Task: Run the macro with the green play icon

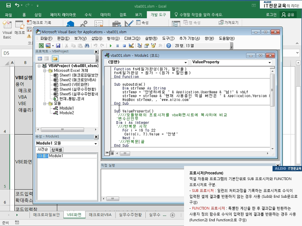Action: (111, 46)
